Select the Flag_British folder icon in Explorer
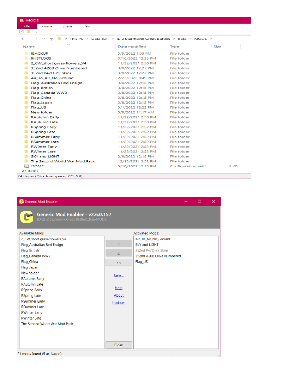The image size is (288, 372). point(26,88)
